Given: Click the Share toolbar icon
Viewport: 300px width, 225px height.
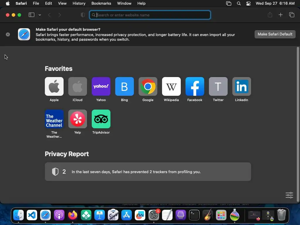Looking at the screenshot, I should tap(270, 15).
